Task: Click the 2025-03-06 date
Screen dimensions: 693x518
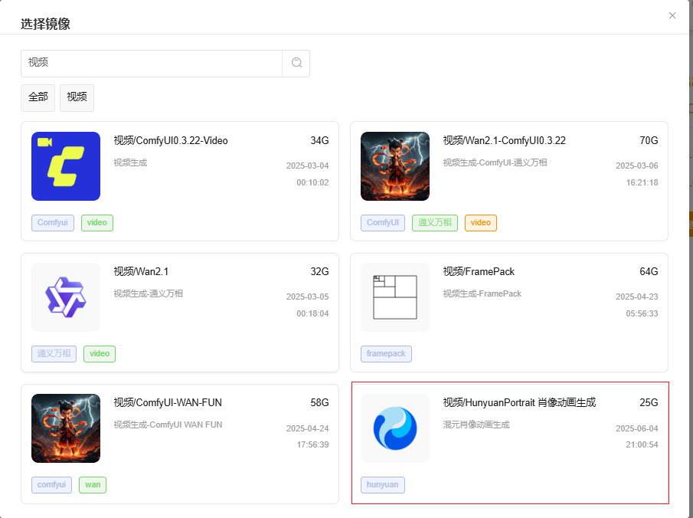Action: 637,166
